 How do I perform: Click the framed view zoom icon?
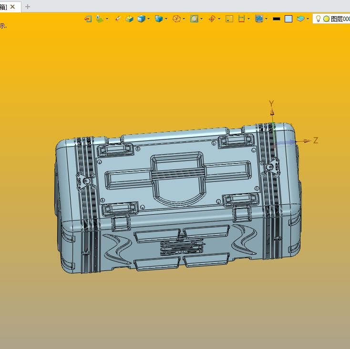(194, 19)
